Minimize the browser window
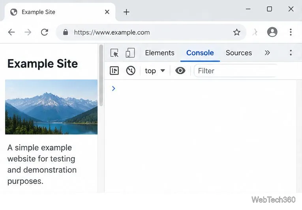Image resolution: width=302 pixels, height=210 pixels. pyautogui.click(x=248, y=9)
